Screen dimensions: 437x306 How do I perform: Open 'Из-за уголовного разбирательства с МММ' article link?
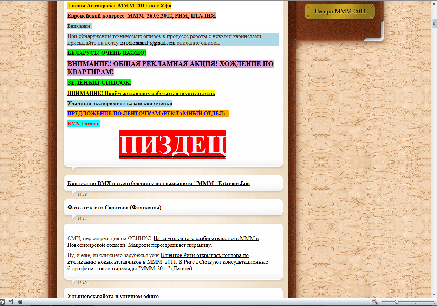point(163,242)
